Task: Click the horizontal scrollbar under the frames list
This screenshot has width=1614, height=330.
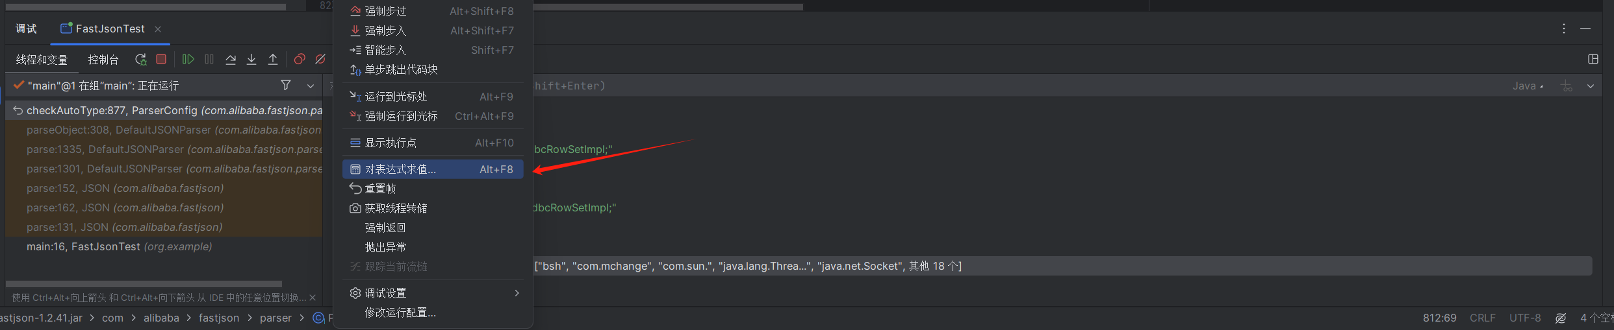Action: click(144, 283)
